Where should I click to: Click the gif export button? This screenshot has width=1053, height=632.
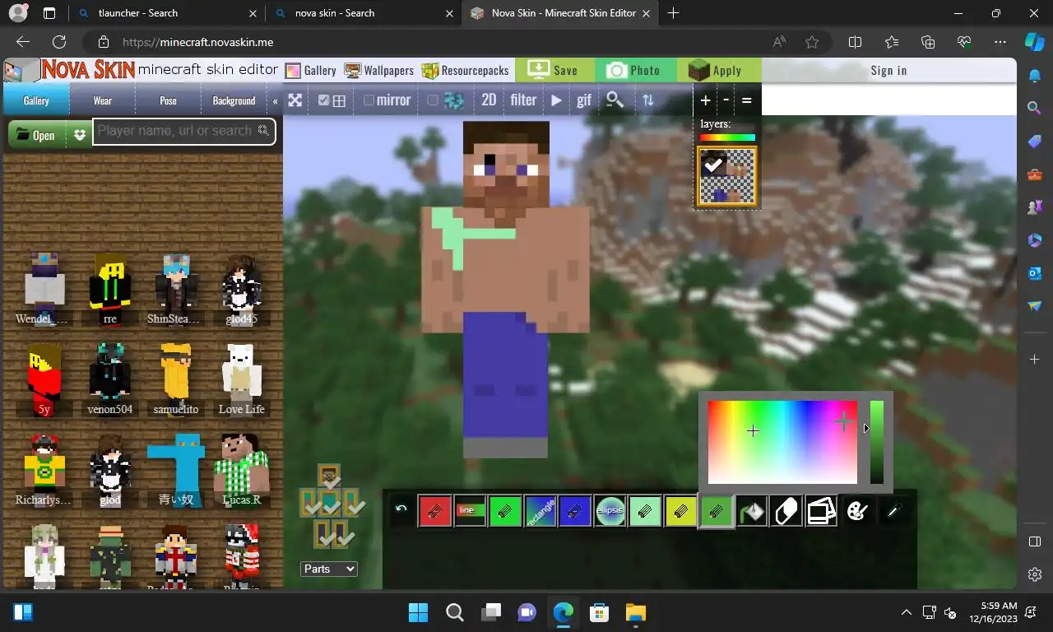(x=584, y=100)
